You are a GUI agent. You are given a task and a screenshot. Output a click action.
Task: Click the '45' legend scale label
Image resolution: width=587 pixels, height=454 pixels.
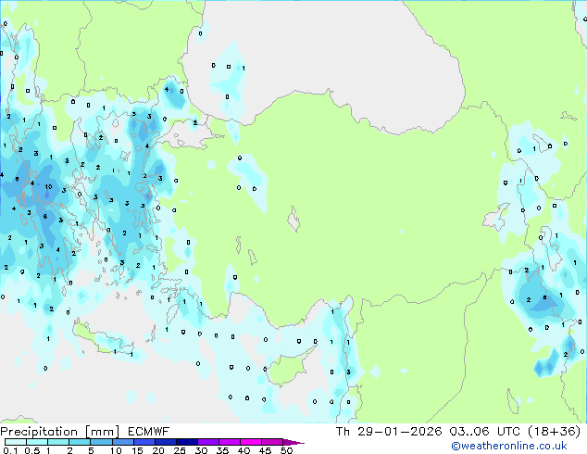[265, 450]
